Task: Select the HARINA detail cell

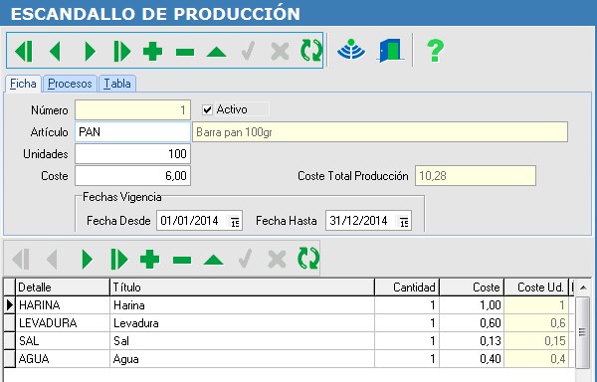Action: point(63,305)
